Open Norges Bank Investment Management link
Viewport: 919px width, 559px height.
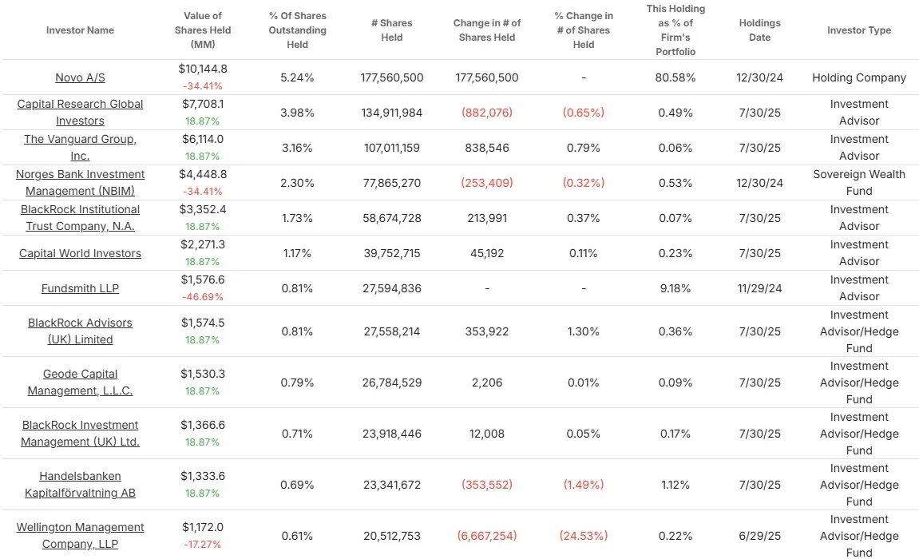(x=80, y=182)
